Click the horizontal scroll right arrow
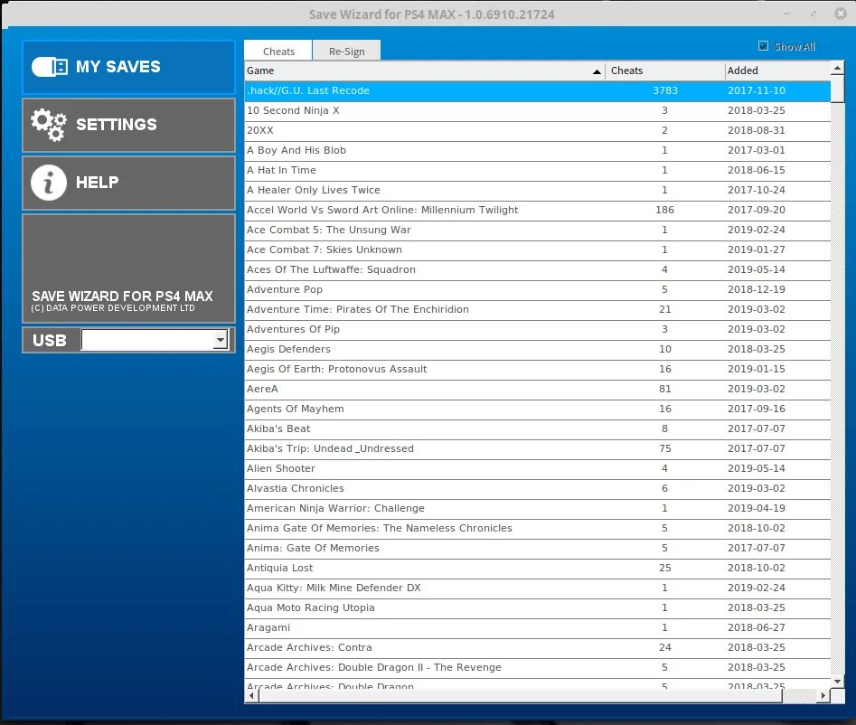The height and width of the screenshot is (725, 856). [x=823, y=695]
